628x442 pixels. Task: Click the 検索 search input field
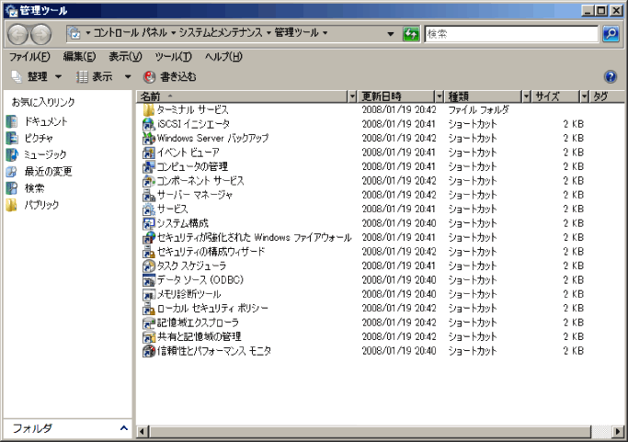click(x=511, y=34)
